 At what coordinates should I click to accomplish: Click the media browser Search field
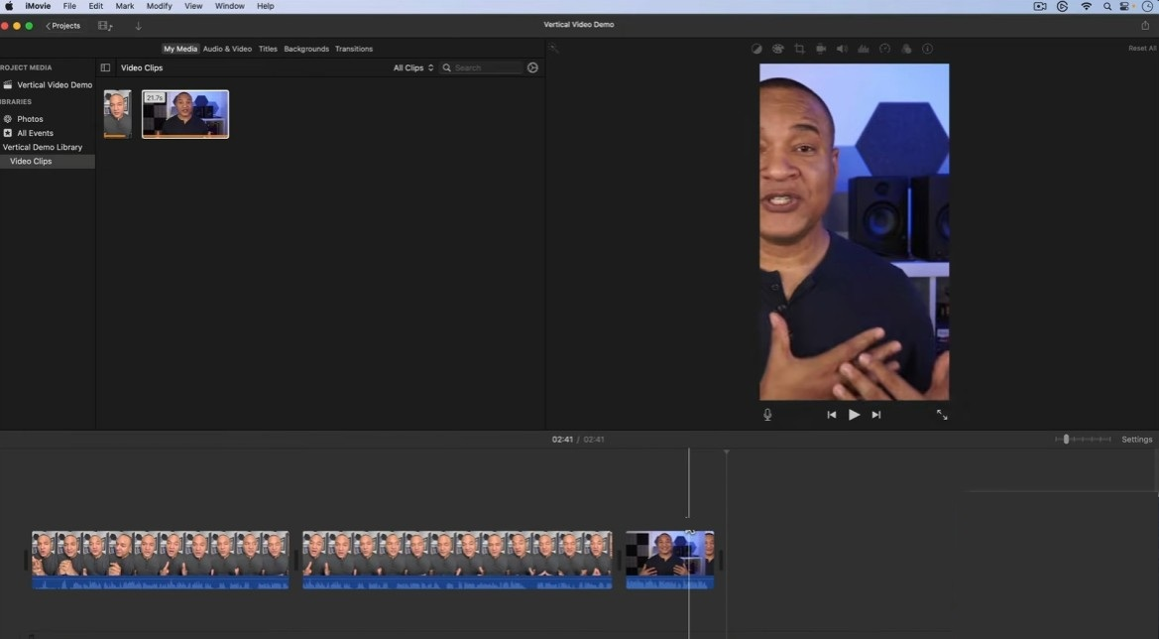coord(482,68)
